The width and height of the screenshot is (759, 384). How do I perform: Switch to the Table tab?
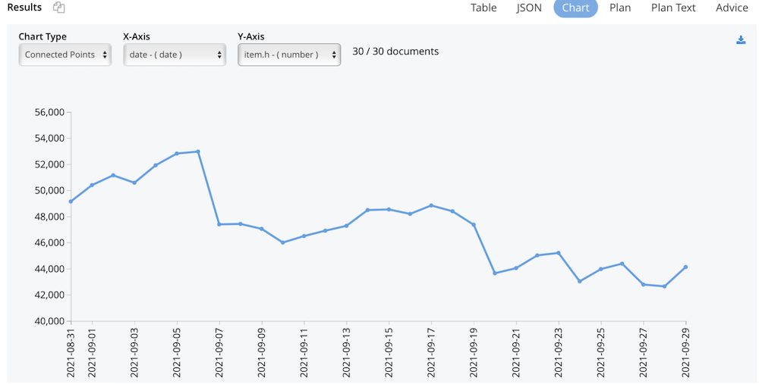[x=483, y=8]
